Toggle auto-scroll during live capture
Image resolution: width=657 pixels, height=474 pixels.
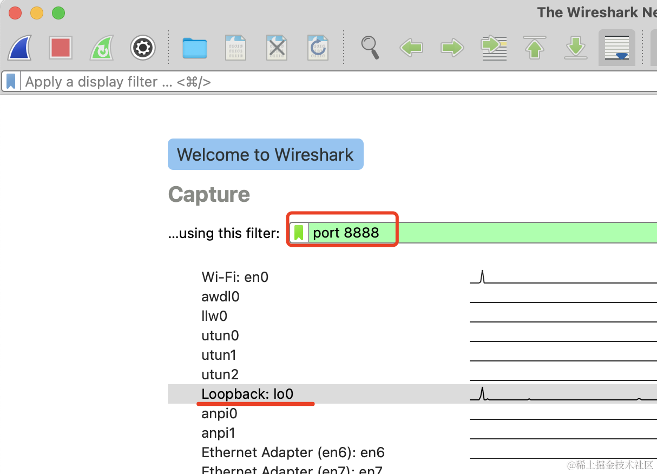click(x=617, y=48)
